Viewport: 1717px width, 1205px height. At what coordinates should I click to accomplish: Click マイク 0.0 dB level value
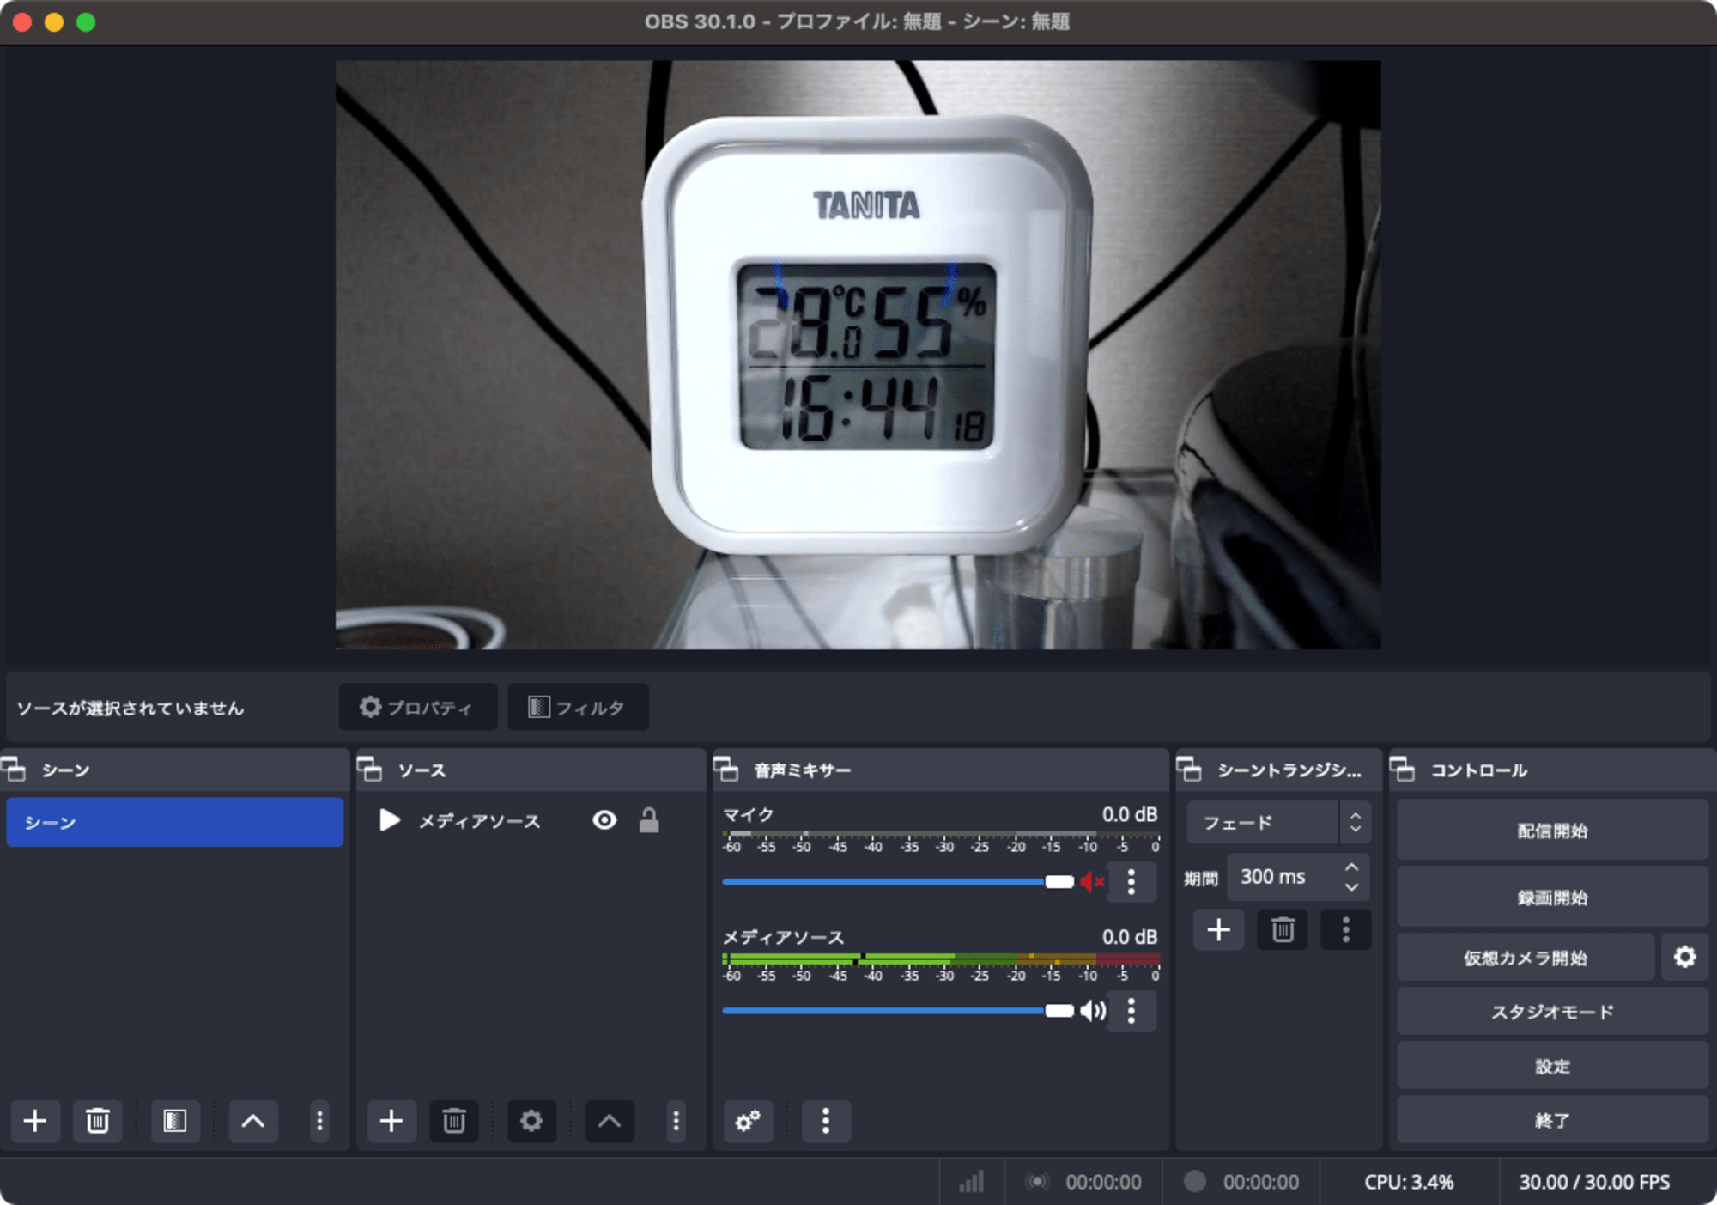1130,814
